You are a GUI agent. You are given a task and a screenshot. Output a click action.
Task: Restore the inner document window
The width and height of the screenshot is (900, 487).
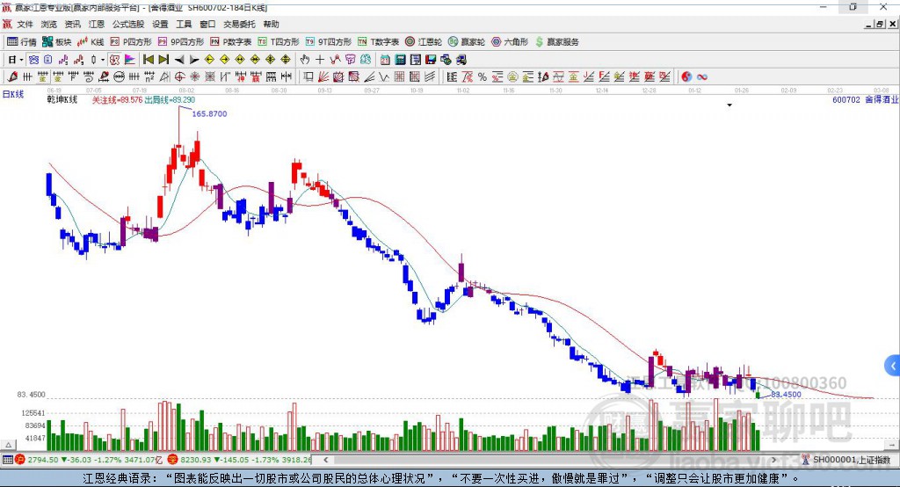[x=880, y=24]
